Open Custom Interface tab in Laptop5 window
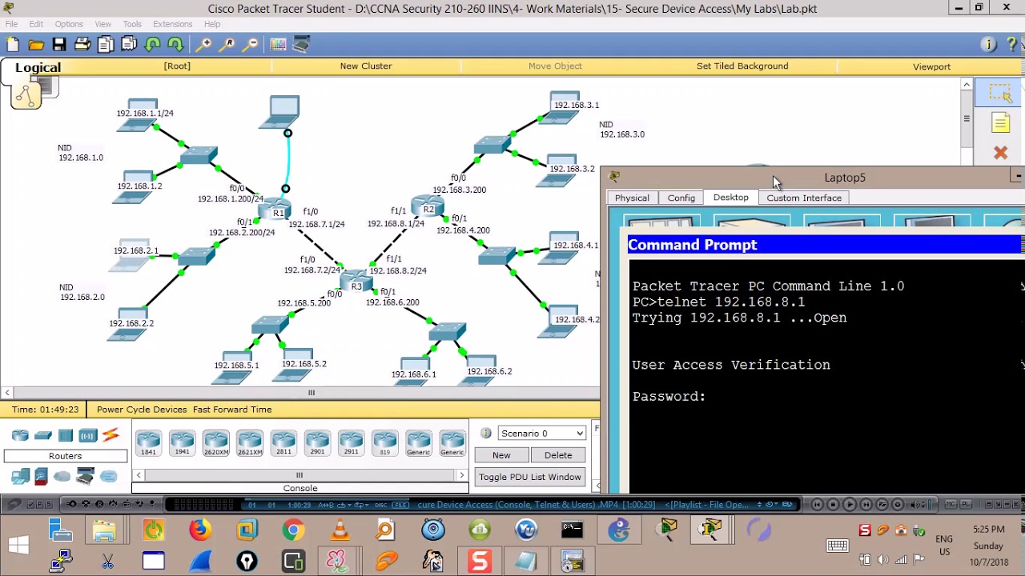The height and width of the screenshot is (576, 1025). [x=804, y=198]
